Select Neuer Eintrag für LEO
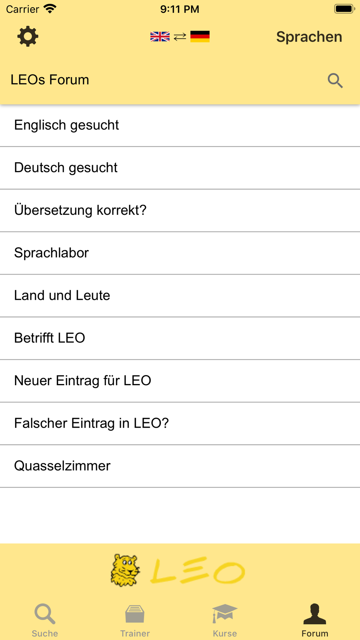 (180, 381)
